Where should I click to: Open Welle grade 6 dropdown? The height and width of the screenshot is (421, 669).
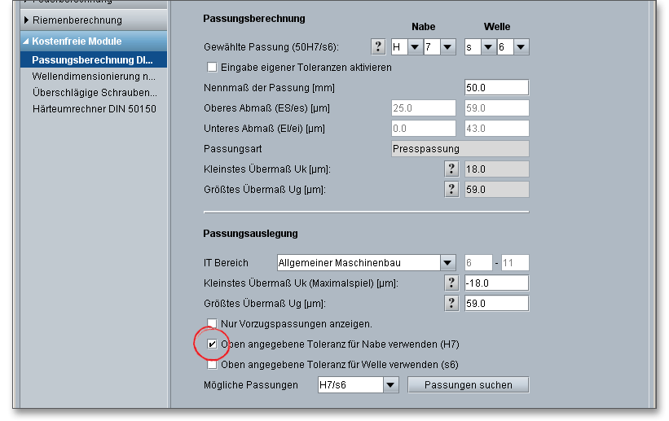(521, 47)
